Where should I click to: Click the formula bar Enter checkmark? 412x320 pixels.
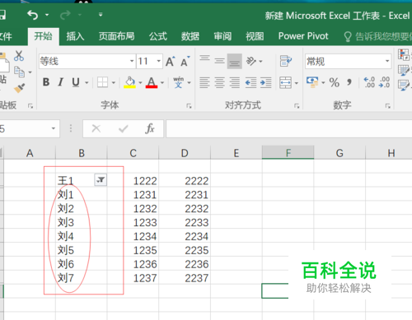click(x=124, y=128)
